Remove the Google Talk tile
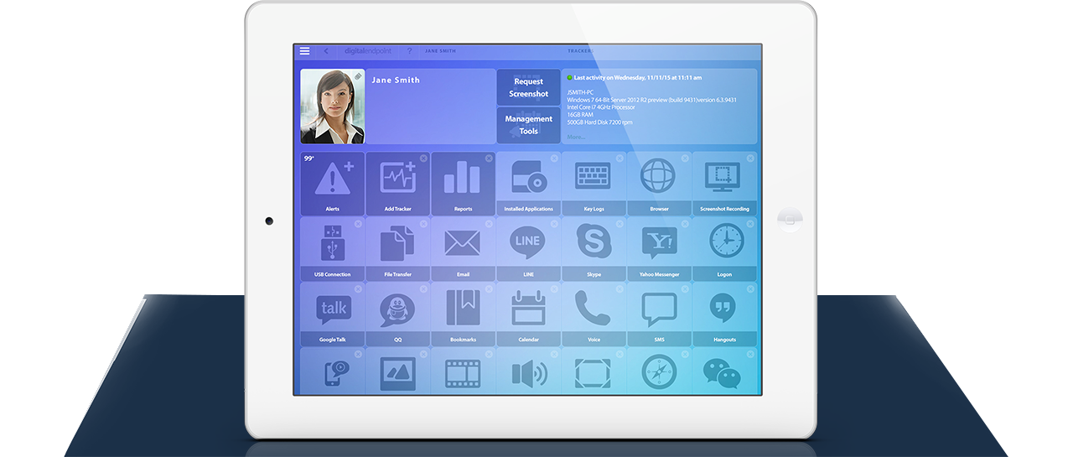 point(358,288)
